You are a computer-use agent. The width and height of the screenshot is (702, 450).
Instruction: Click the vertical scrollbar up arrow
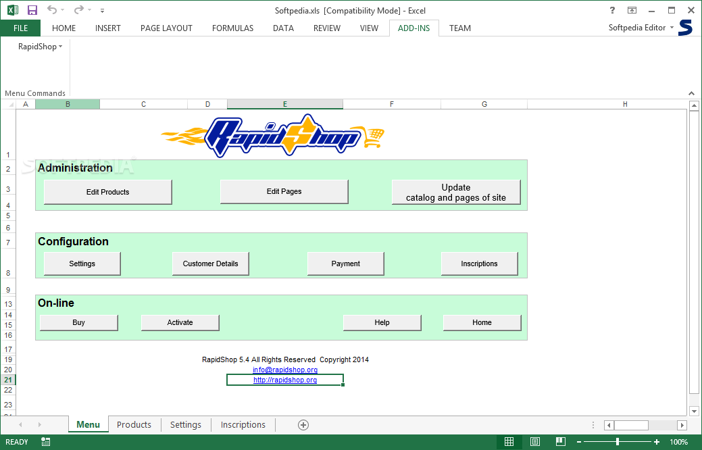point(694,105)
